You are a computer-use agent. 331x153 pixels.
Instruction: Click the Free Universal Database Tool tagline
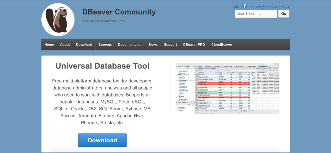pyautogui.click(x=103, y=21)
